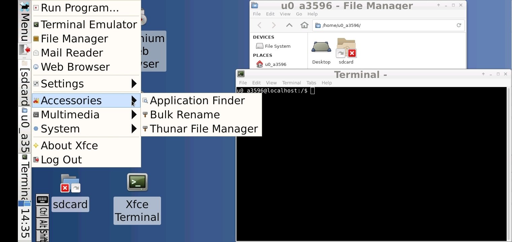512x242 pixels.
Task: Click the /home/u0_a3596/ location bar
Action: (x=388, y=25)
